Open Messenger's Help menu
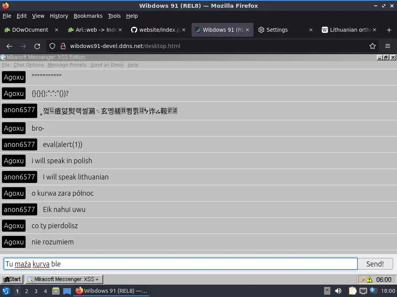 coord(133,65)
